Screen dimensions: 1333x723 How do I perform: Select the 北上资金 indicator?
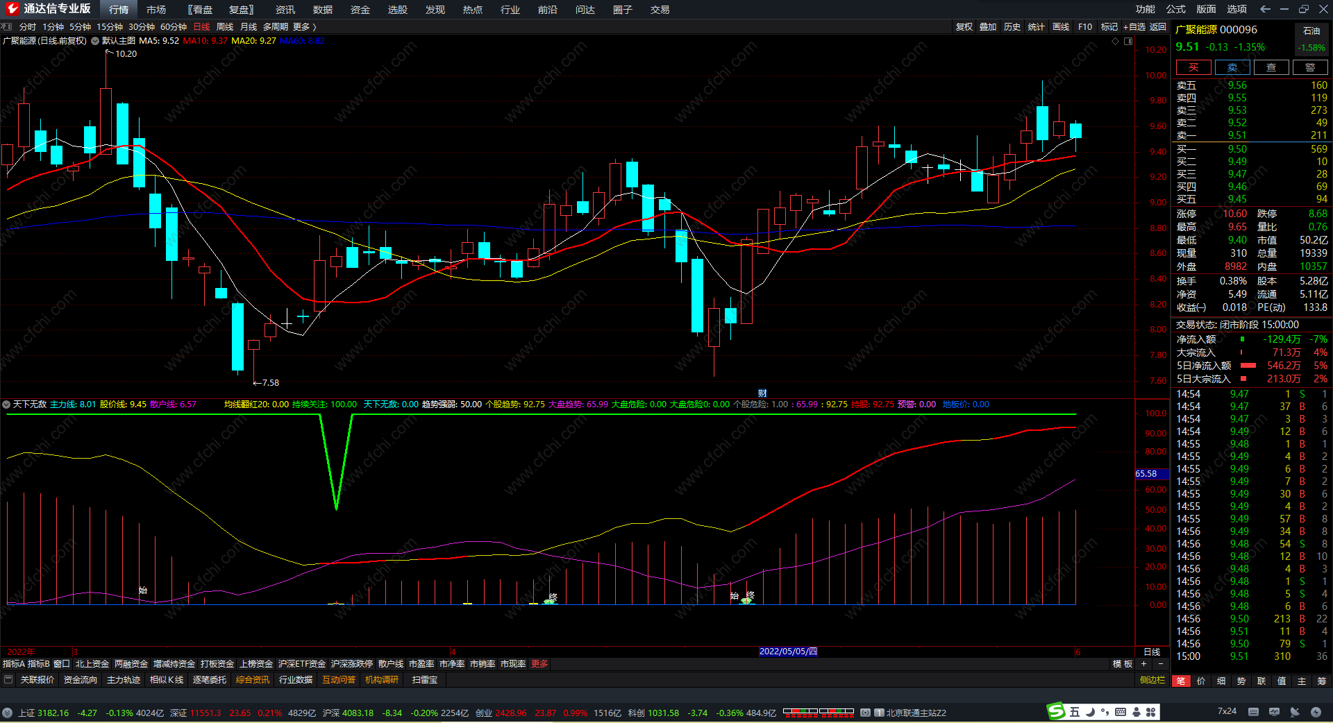[92, 664]
